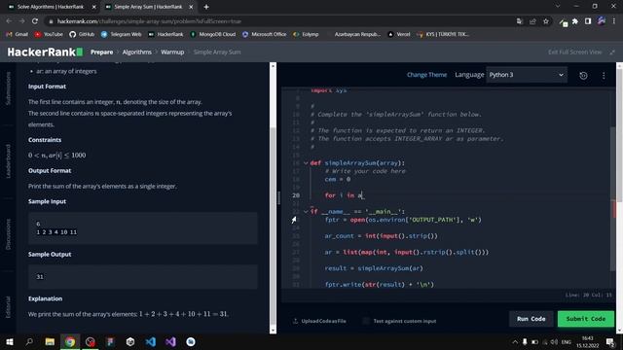The height and width of the screenshot is (350, 623).
Task: Click the Change Theme link
Action: click(x=426, y=75)
